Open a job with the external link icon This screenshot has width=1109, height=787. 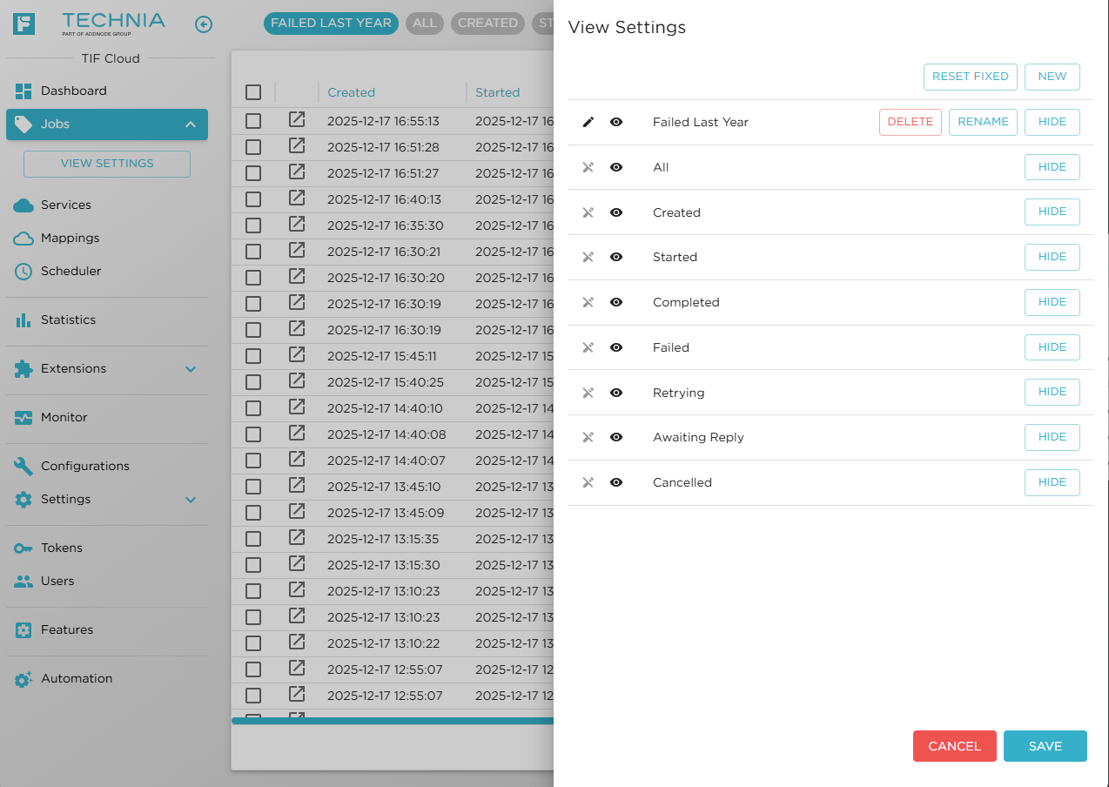297,122
